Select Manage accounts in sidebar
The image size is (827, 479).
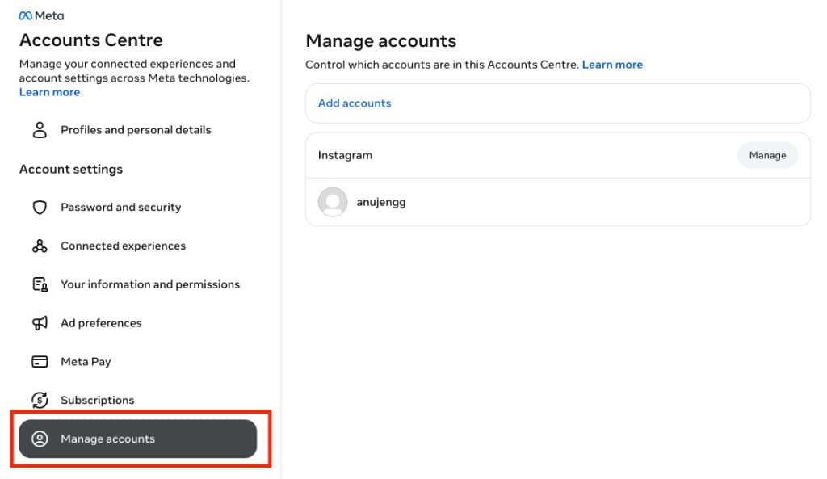(x=137, y=439)
